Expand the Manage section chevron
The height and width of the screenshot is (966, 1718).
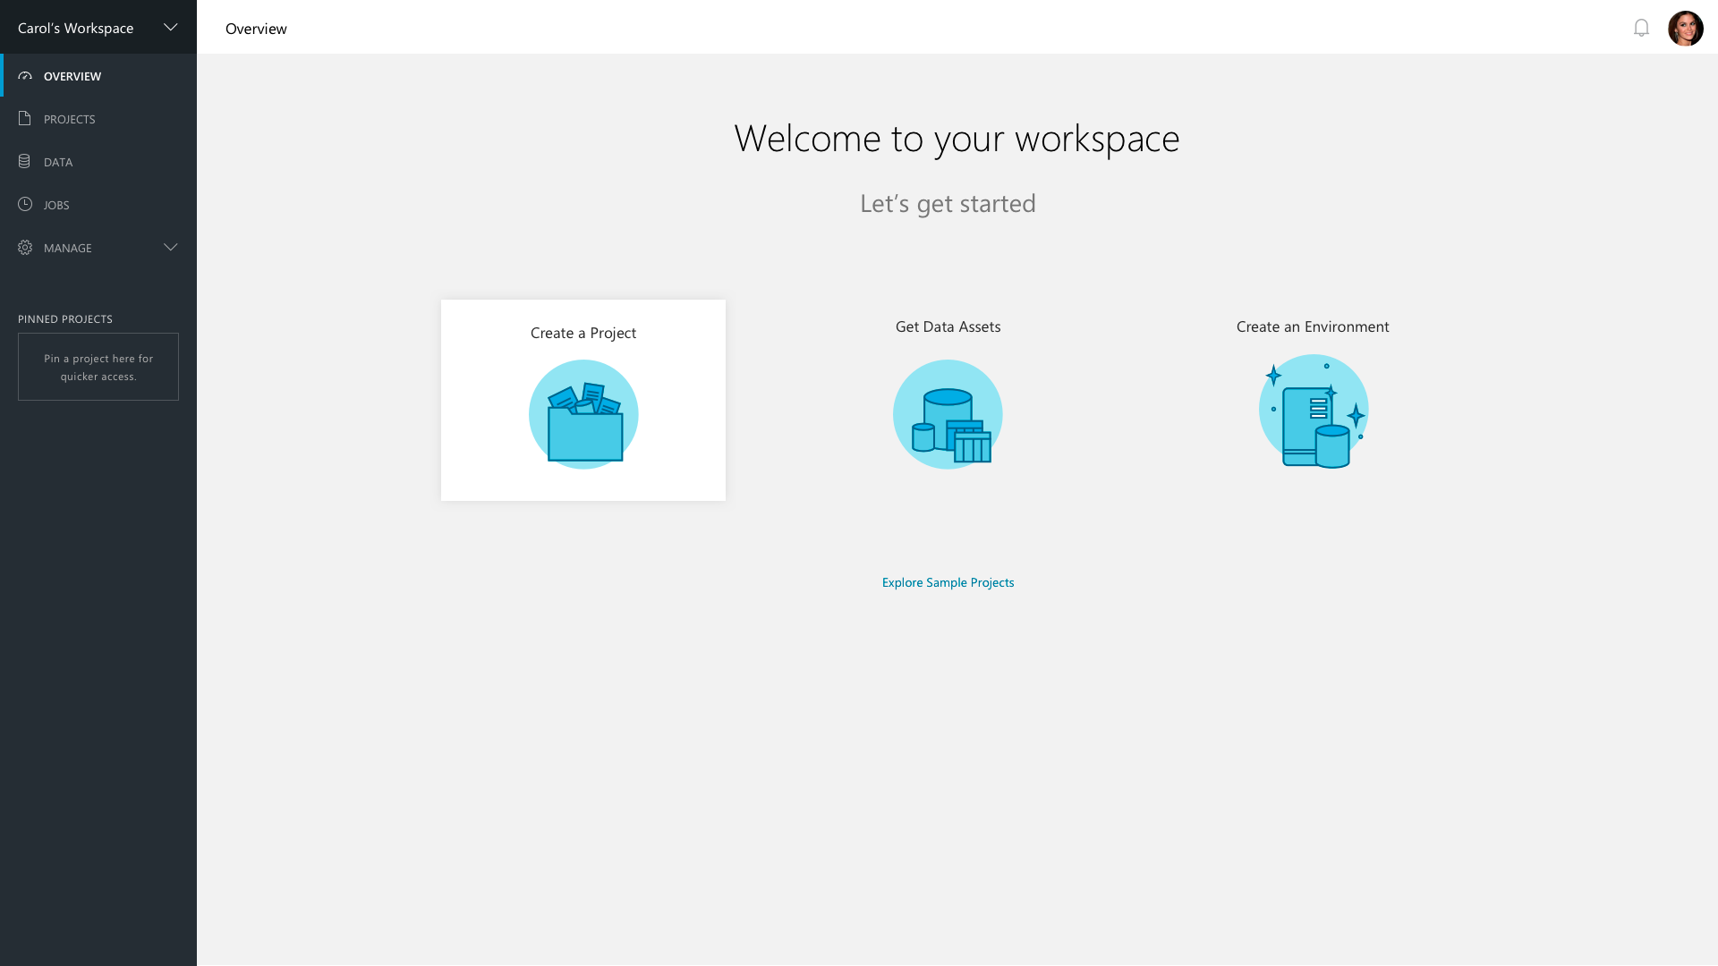click(x=171, y=248)
